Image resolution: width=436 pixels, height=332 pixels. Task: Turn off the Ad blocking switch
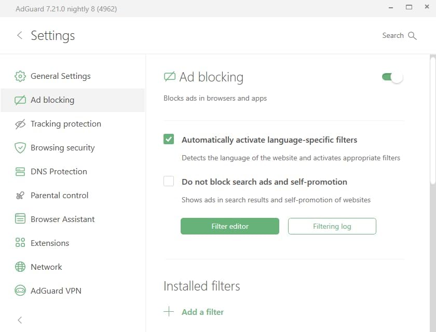[x=392, y=77]
